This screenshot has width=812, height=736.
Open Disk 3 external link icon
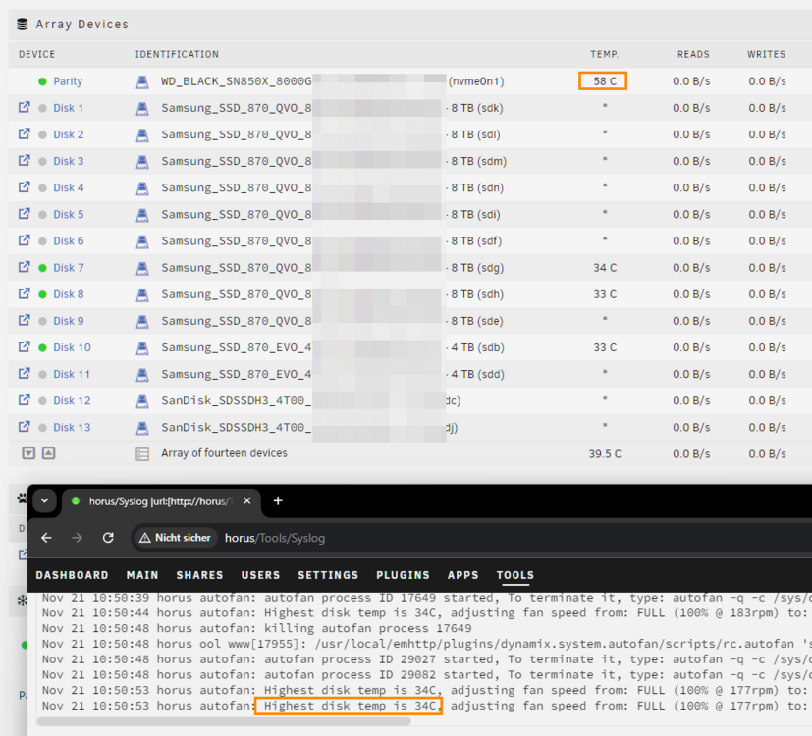pyautogui.click(x=24, y=161)
